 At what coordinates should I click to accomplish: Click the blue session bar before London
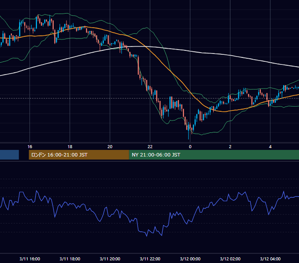click(x=9, y=155)
